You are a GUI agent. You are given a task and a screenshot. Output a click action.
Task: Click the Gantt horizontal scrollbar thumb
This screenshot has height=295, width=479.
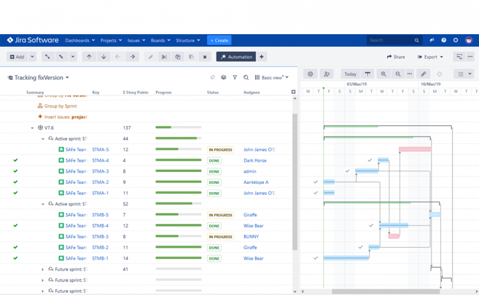coord(386,292)
